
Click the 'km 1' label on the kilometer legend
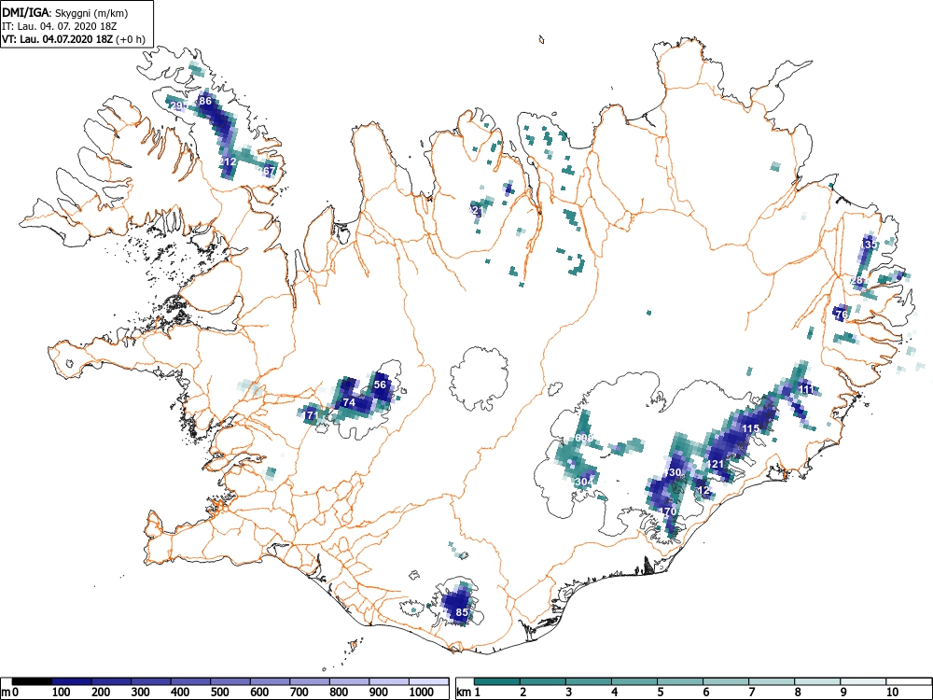pyautogui.click(x=468, y=693)
